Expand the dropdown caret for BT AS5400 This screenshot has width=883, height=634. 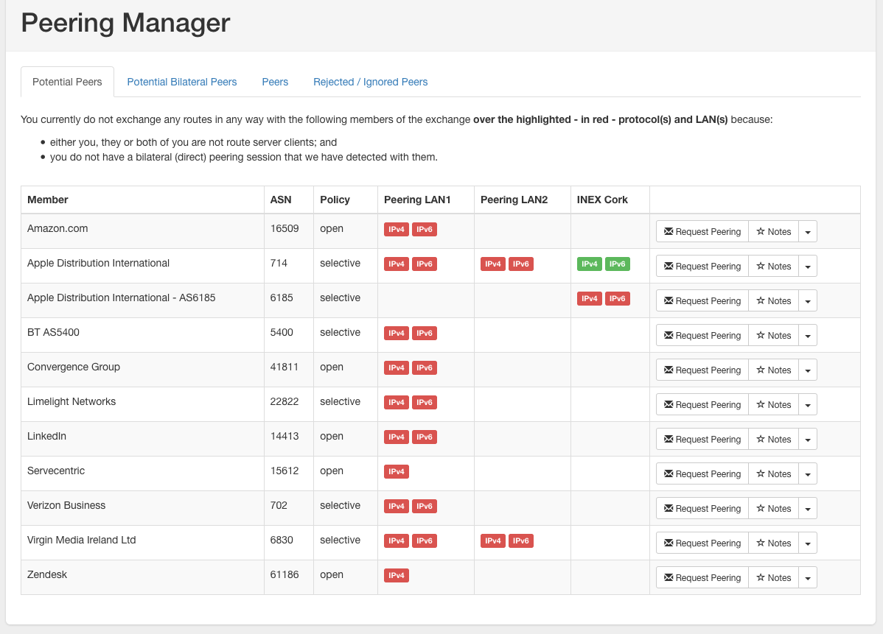[x=808, y=335]
